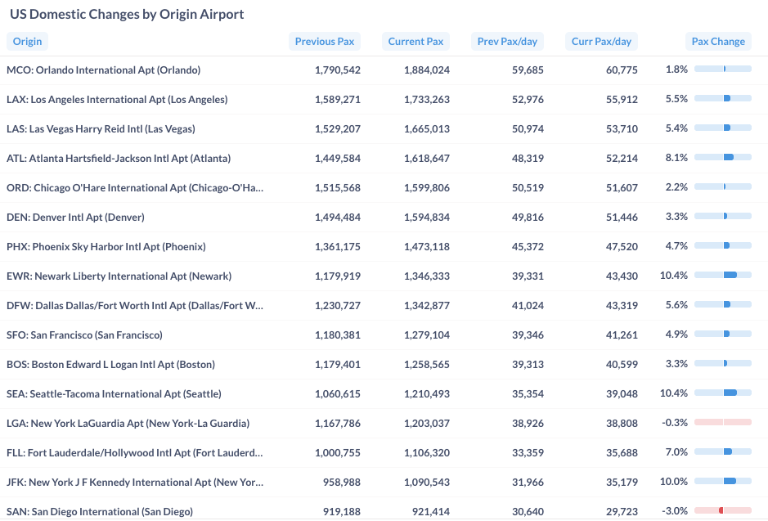This screenshot has height=521, width=768.
Task: Click Current Pax value 1,884,024
Action: tap(426, 70)
